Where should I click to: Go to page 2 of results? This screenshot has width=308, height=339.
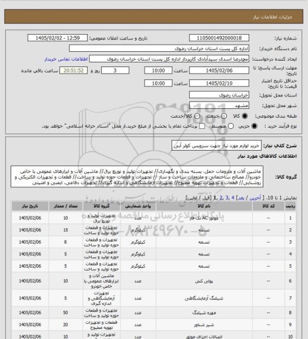coord(221,198)
